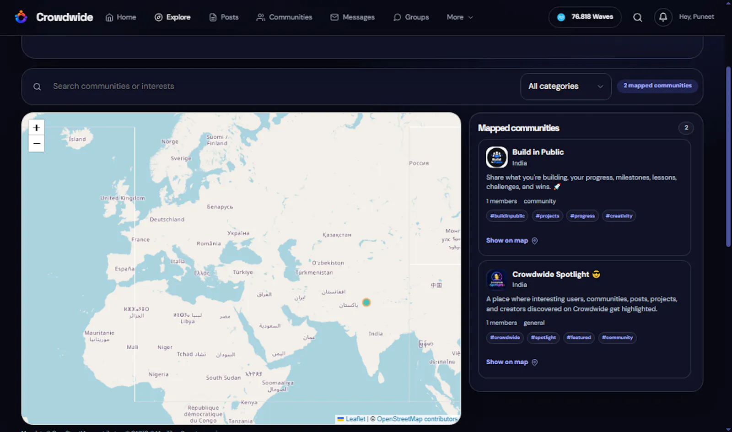Click the Crowdwide logo icon

coord(21,17)
